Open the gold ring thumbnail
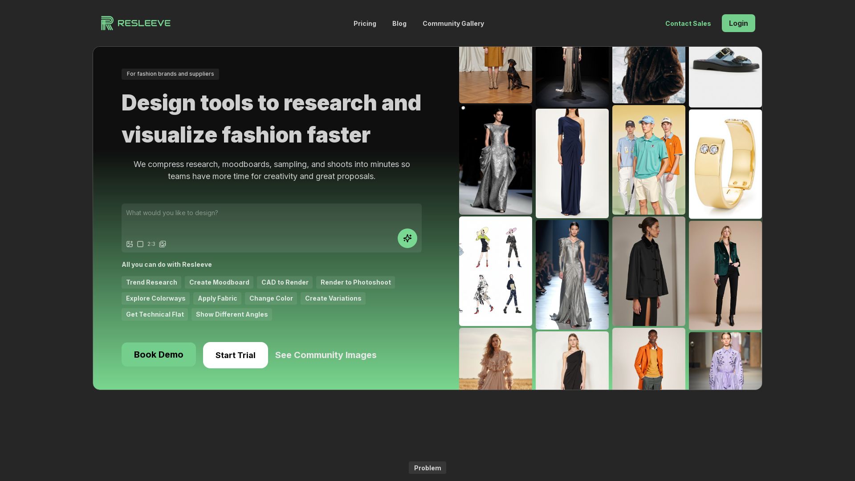 (x=725, y=164)
